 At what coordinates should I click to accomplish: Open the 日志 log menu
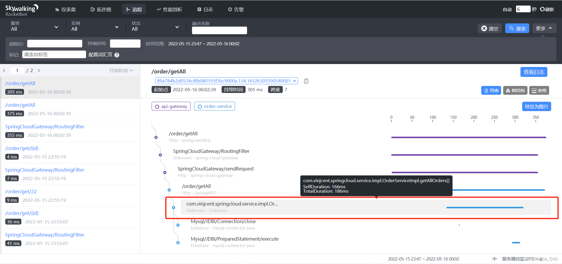click(x=205, y=9)
